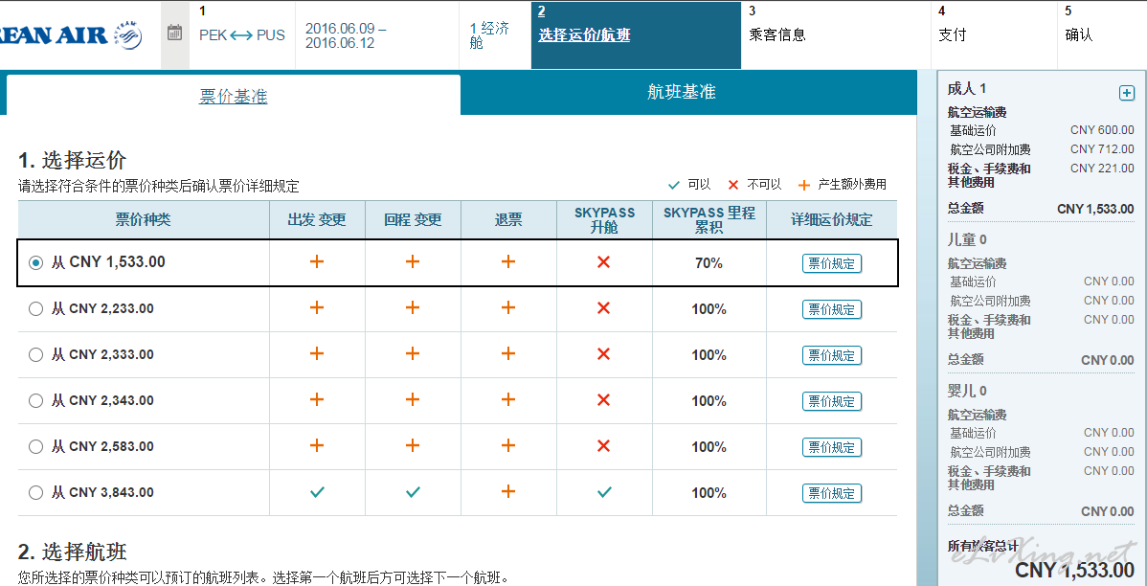
Task: Click the 成人 1 heading in summary
Action: (x=967, y=88)
